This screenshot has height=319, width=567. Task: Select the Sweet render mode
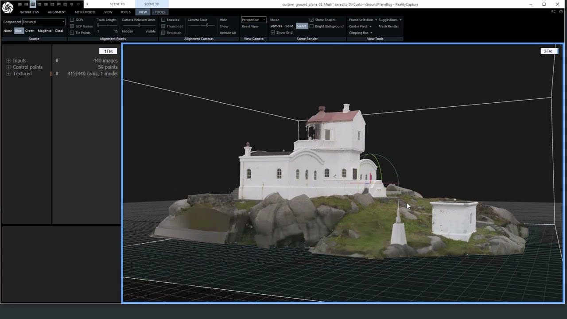301,26
